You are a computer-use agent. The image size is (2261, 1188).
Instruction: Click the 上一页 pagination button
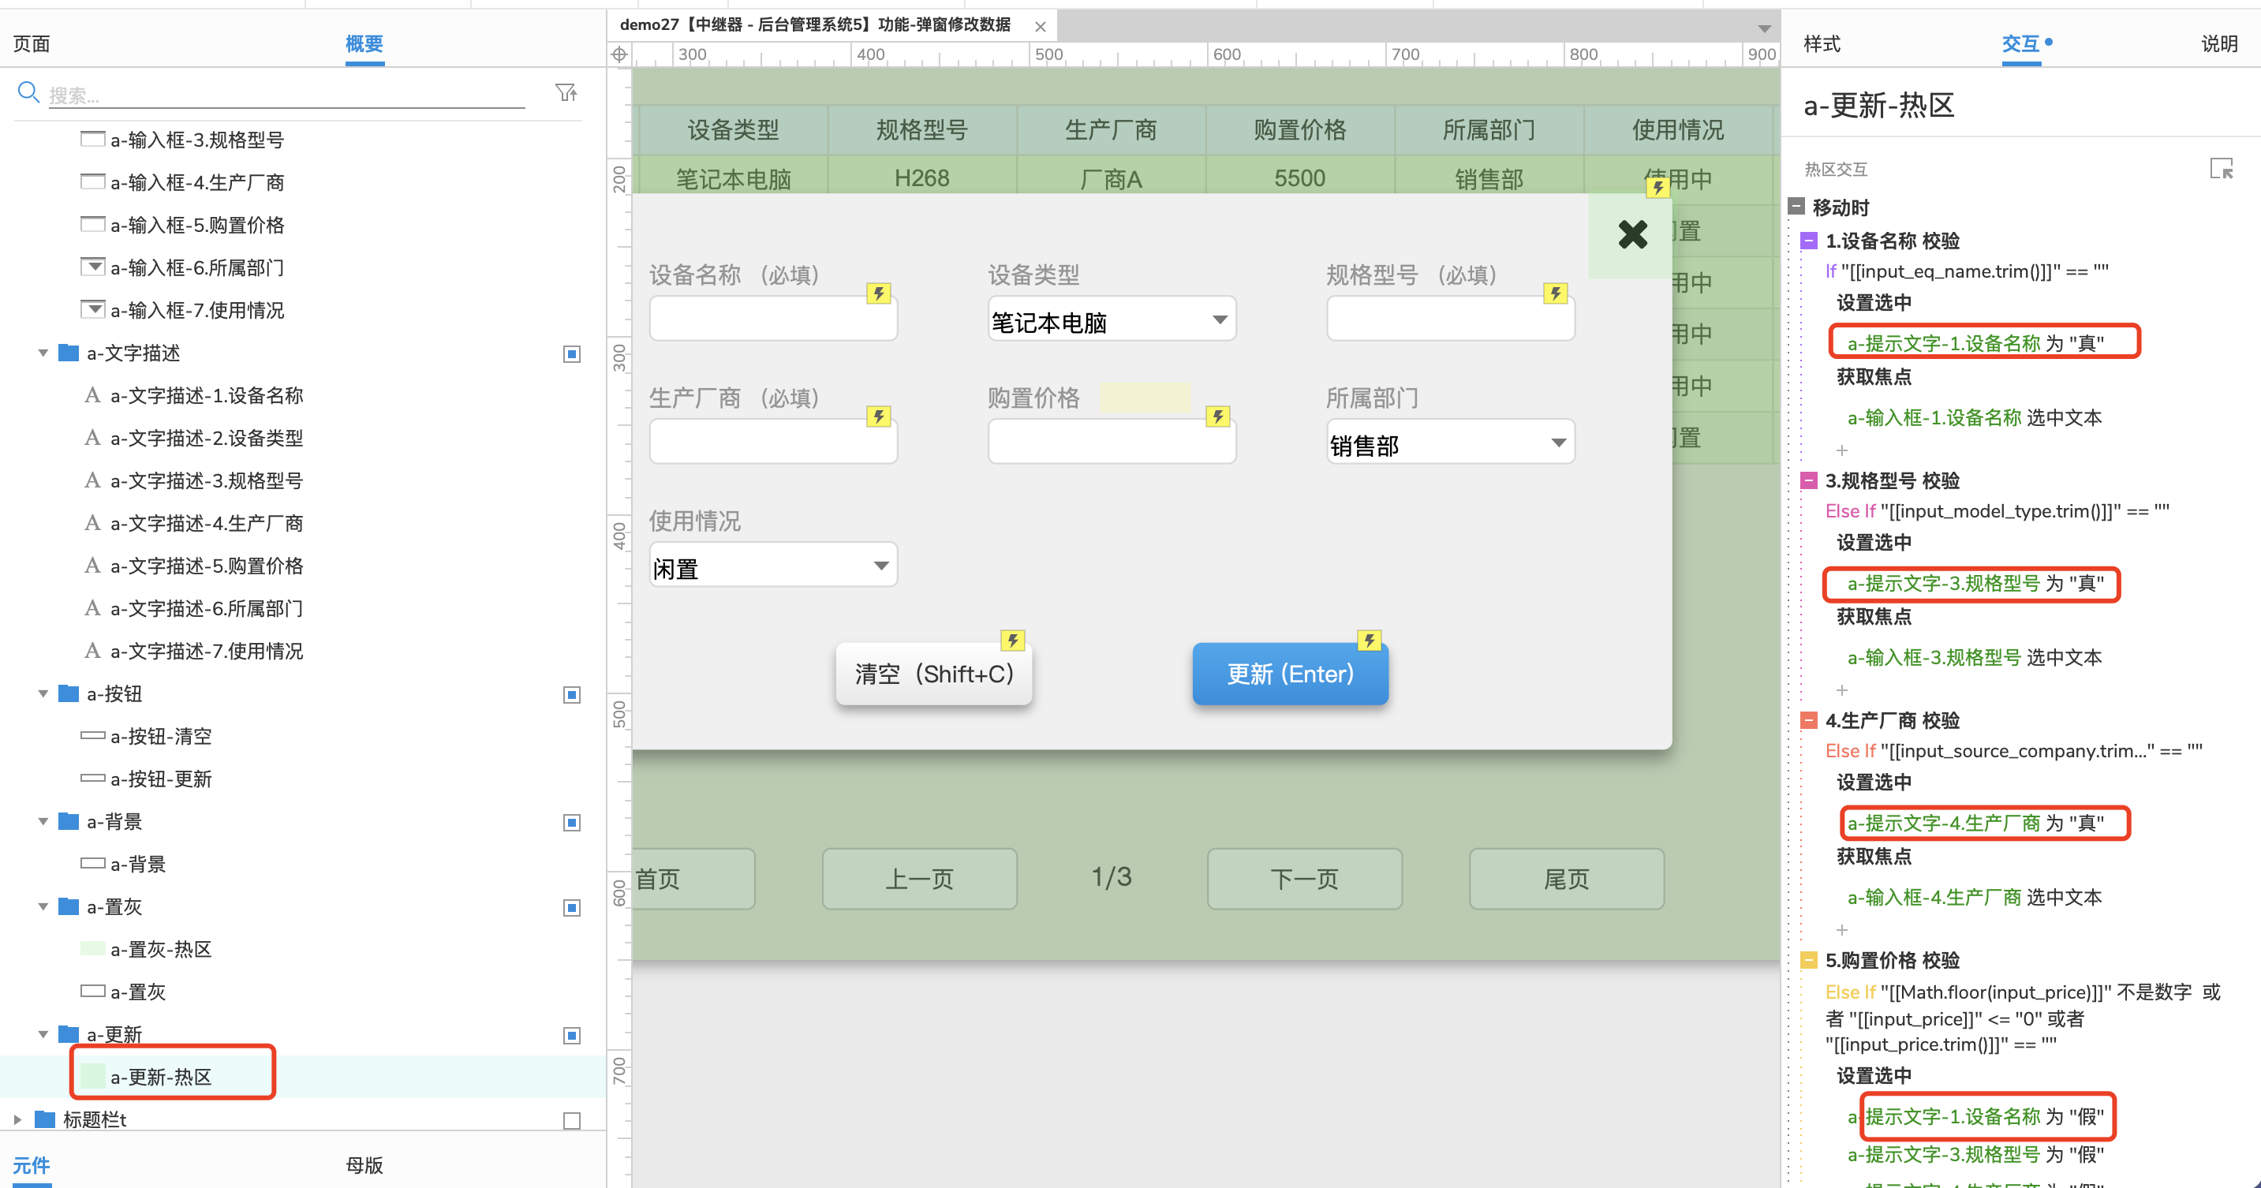click(x=919, y=878)
